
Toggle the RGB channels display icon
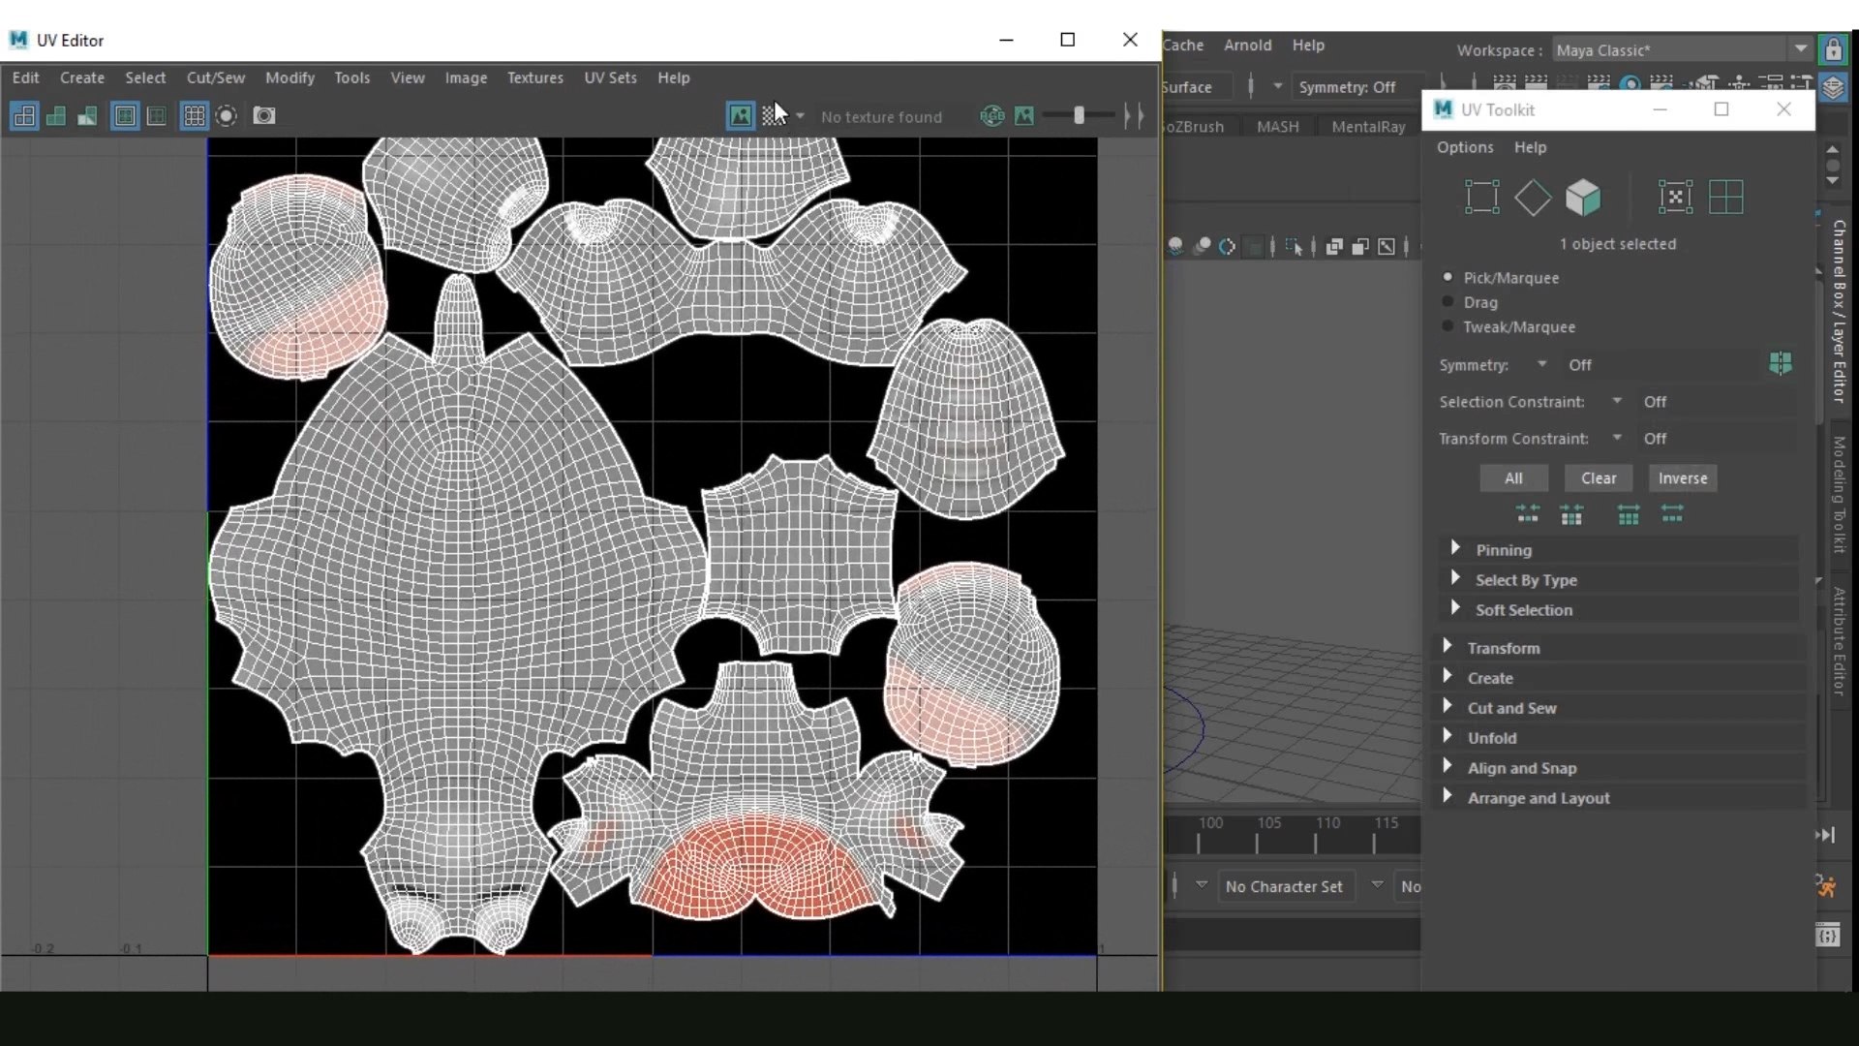(992, 116)
